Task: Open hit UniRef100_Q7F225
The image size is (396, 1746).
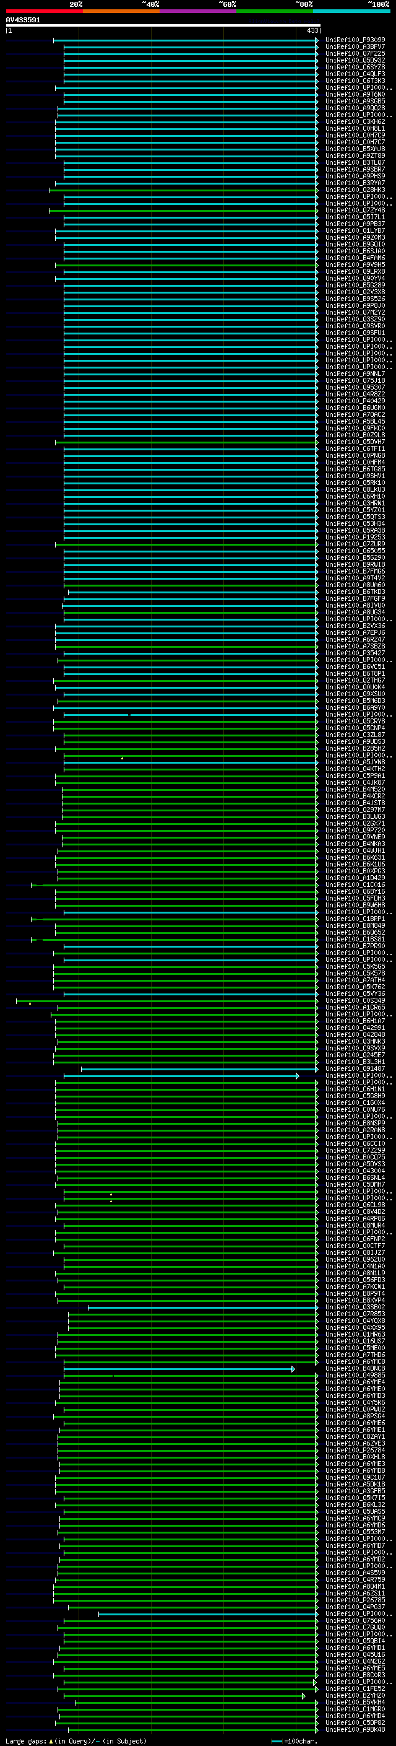Action: (355, 53)
